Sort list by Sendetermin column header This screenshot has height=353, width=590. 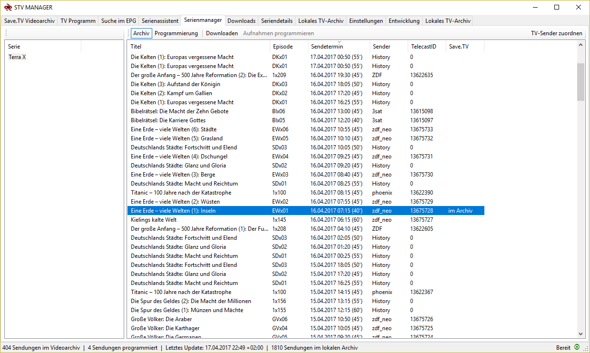[326, 47]
